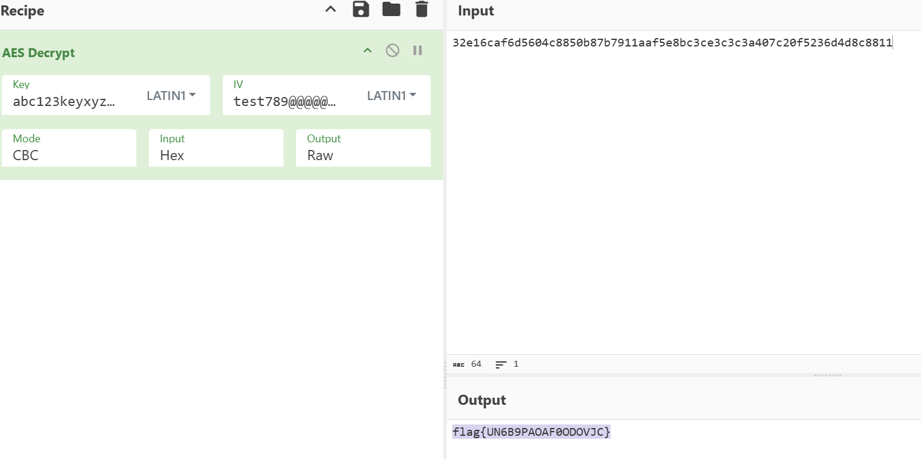Screen dimensions: 921x459
Task: Change the Input format Hex selector
Action: (x=216, y=148)
